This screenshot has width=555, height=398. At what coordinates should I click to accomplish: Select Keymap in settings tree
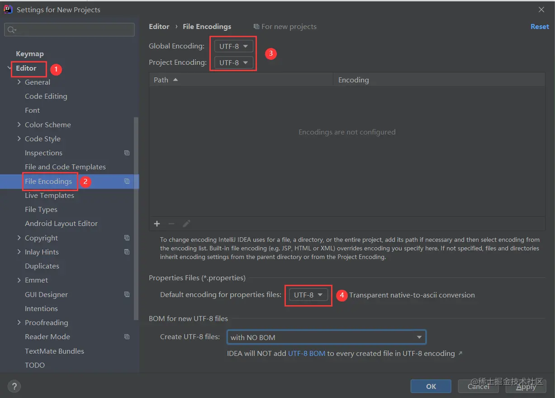[30, 54]
